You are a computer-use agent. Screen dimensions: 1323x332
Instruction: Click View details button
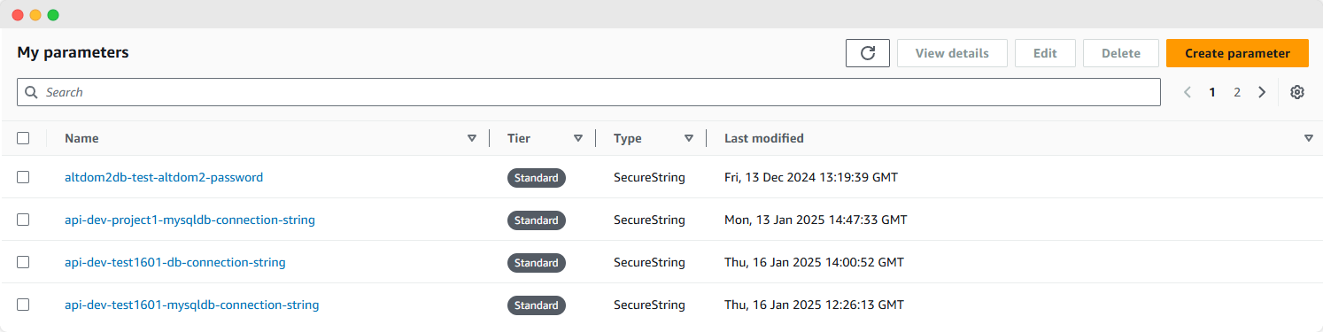click(x=952, y=53)
